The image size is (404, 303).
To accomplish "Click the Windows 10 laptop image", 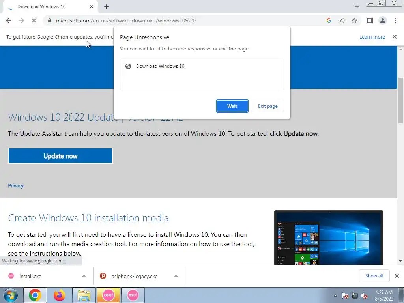I will (329, 238).
